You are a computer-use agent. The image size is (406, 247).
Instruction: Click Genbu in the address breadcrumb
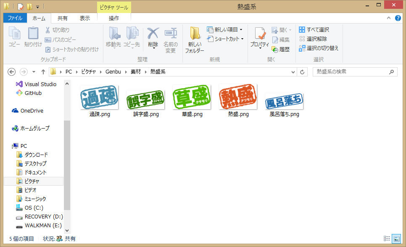tap(113, 72)
